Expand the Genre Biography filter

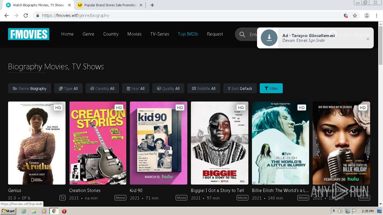tap(30, 88)
